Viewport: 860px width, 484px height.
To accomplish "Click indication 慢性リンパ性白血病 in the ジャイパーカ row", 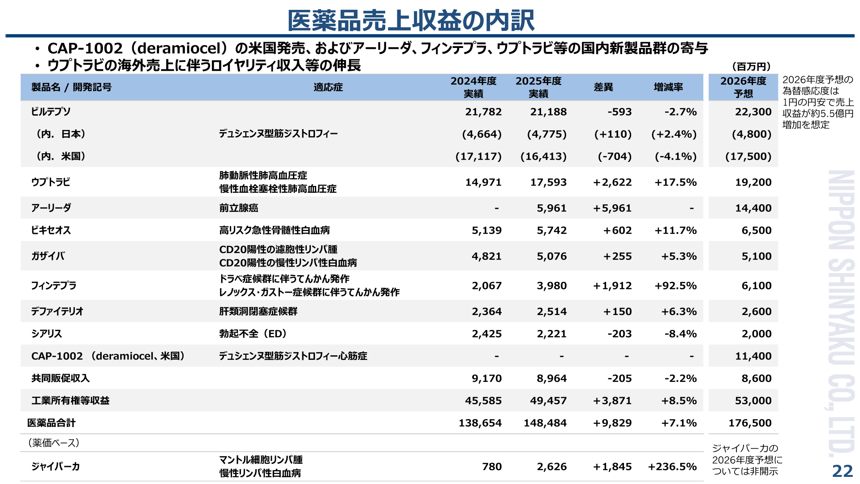I will click(x=260, y=473).
